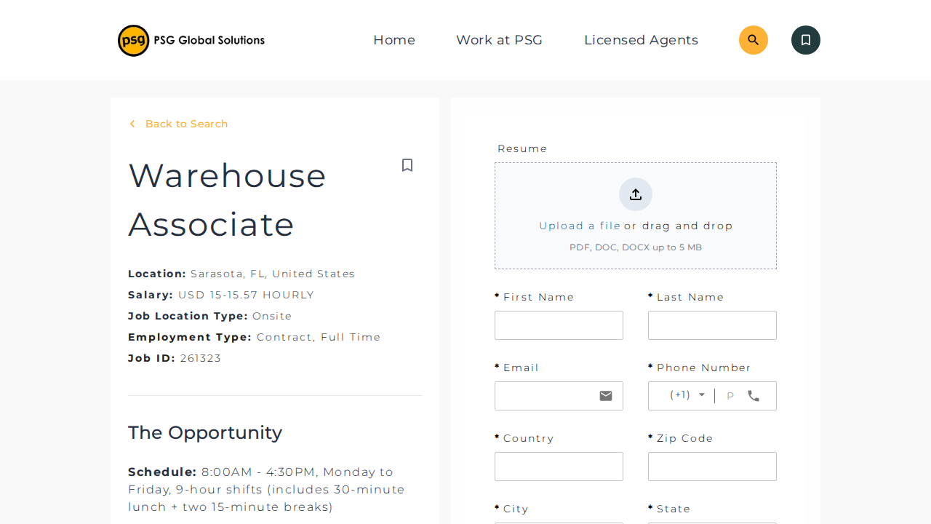Click the 'Sarasota, FL, United States' location text

coord(273,274)
